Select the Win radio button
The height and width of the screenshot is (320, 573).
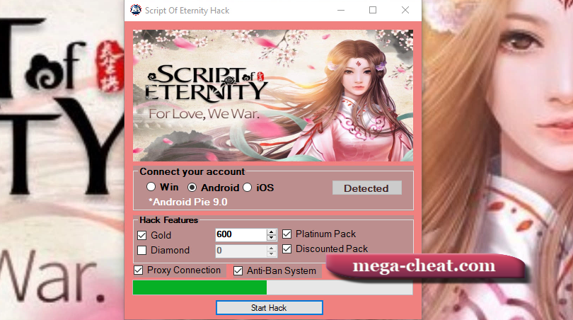[151, 187]
